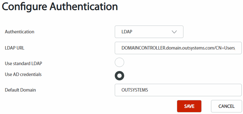Place cursor at DOMAINCONTROLLER in the URL field
243x114 pixels.
point(143,48)
